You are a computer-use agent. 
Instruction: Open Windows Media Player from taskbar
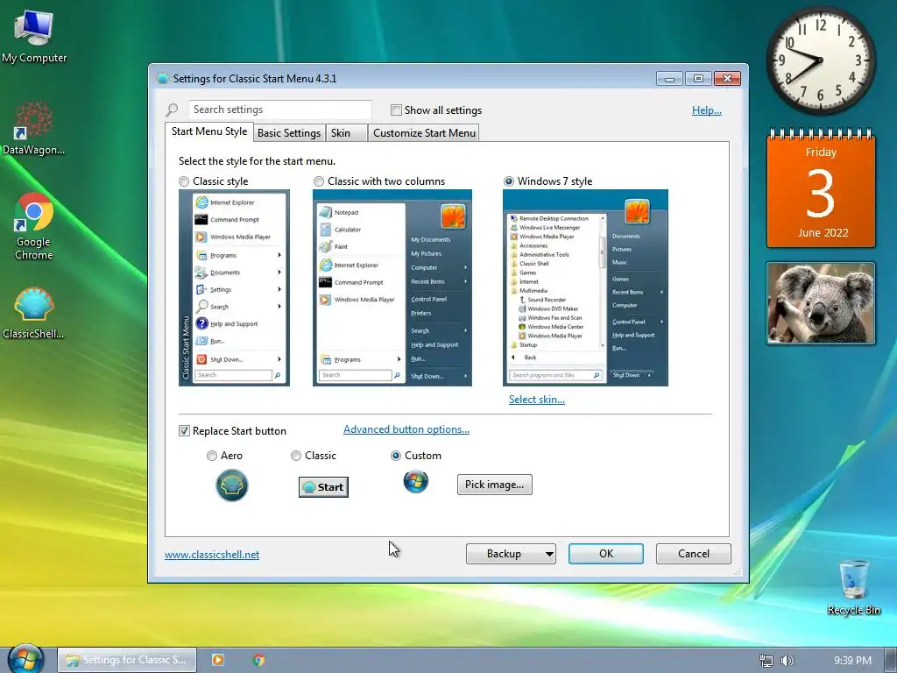tap(218, 660)
